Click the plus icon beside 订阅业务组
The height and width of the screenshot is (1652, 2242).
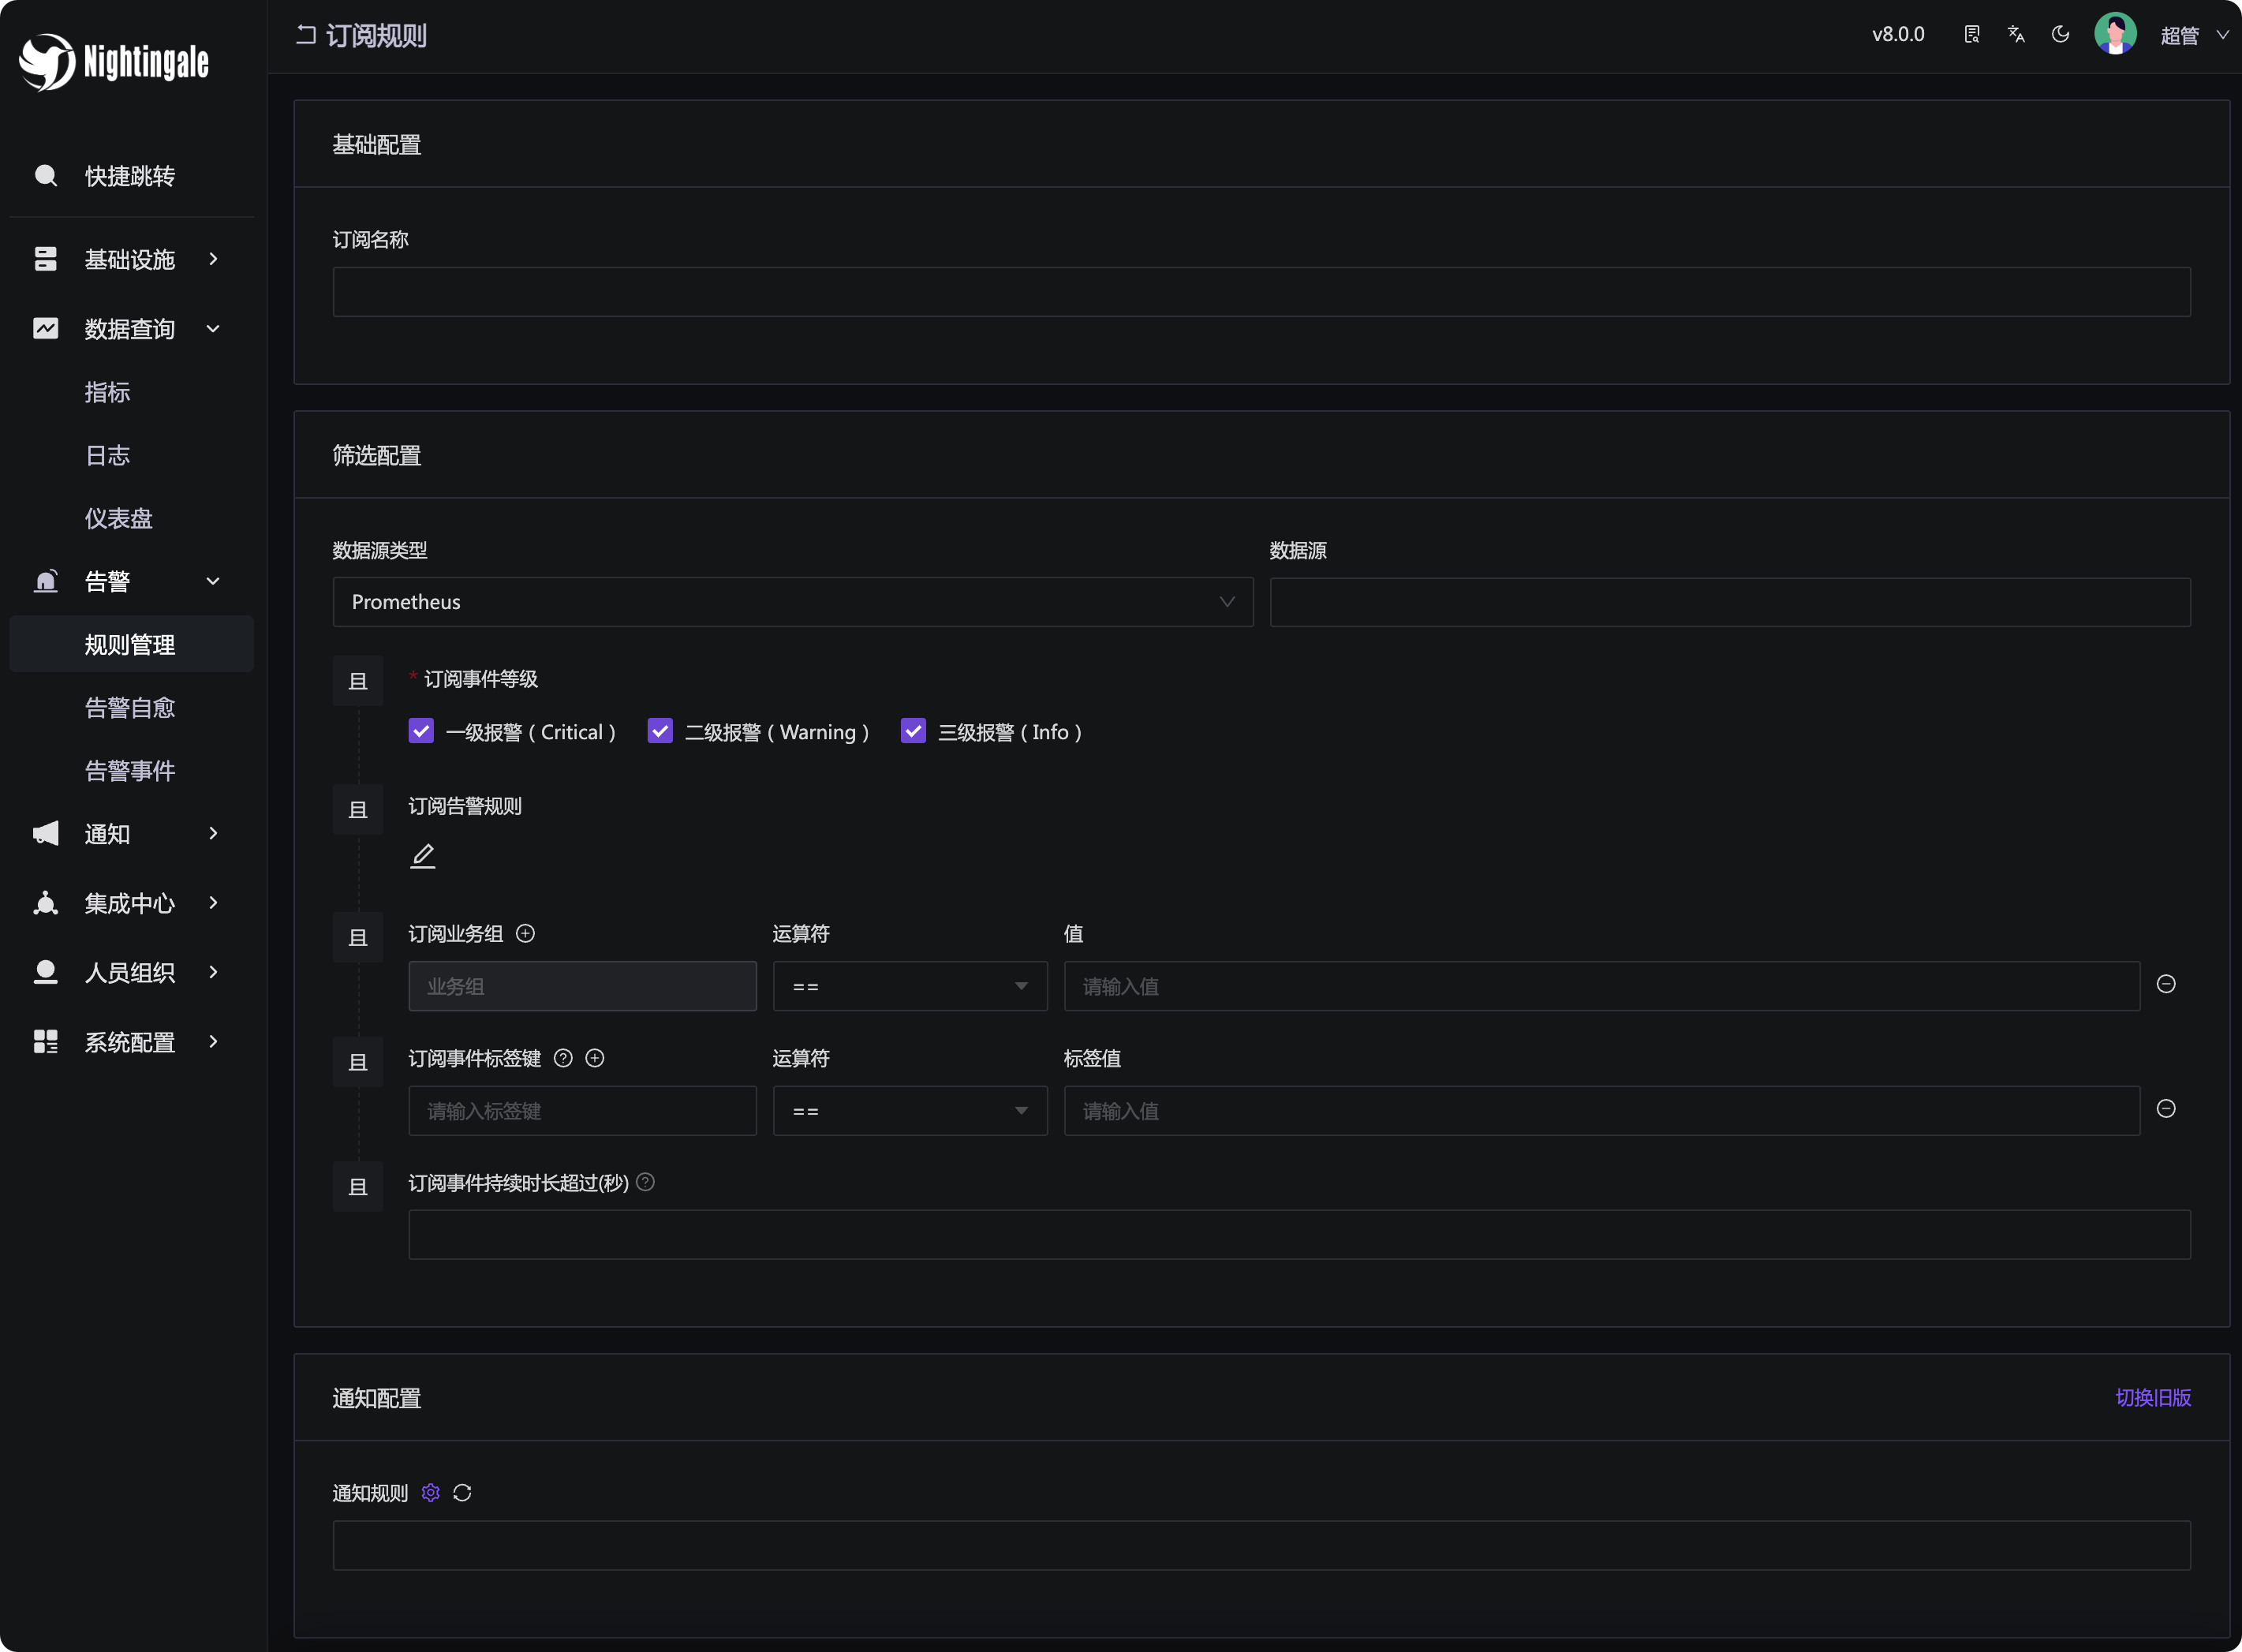[x=525, y=933]
